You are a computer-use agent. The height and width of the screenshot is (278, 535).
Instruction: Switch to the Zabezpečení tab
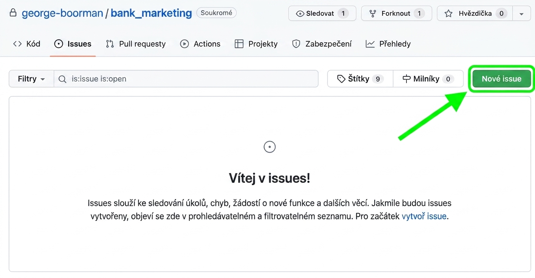click(322, 44)
